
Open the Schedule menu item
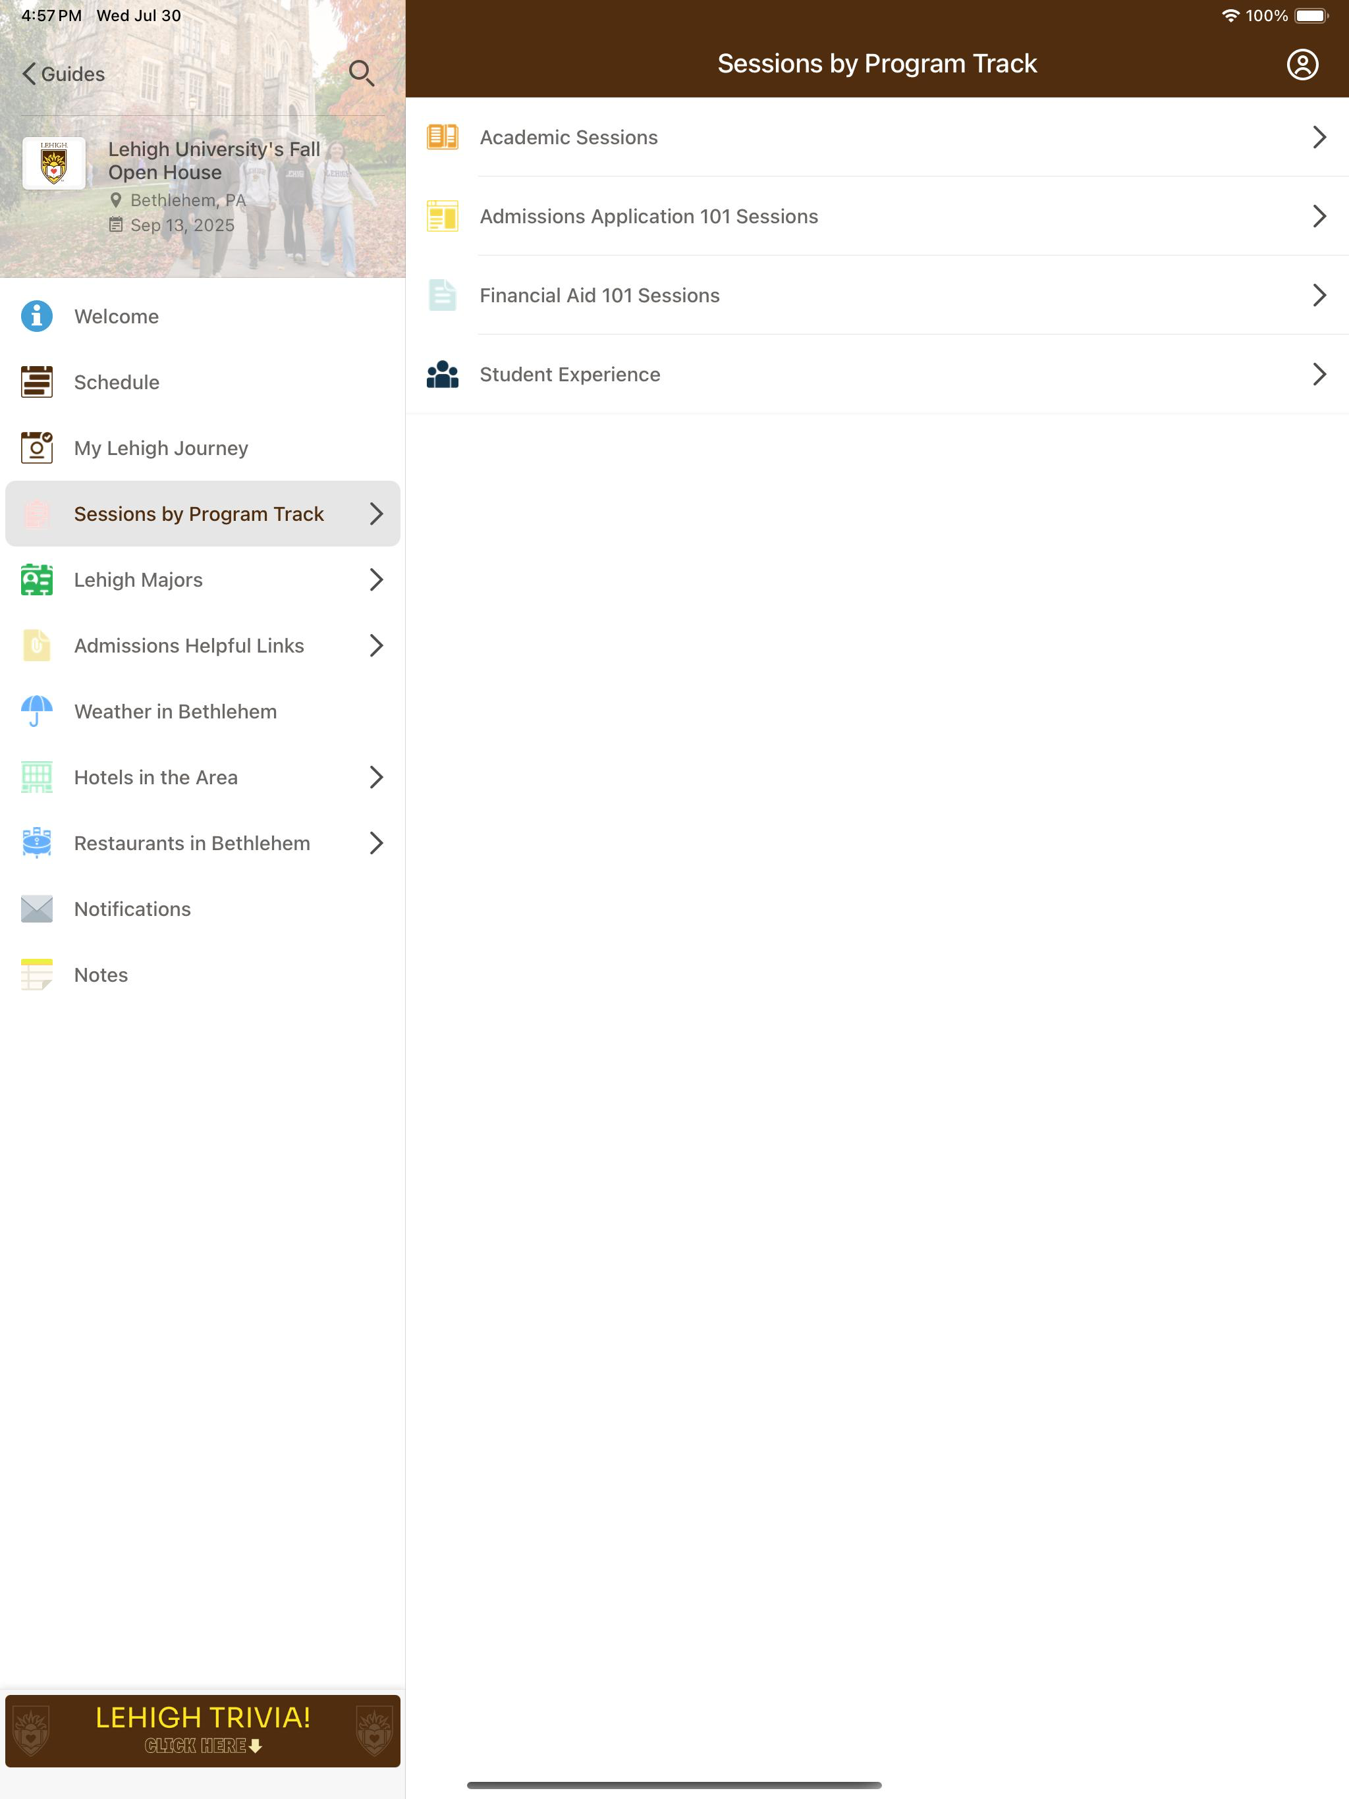tap(203, 382)
